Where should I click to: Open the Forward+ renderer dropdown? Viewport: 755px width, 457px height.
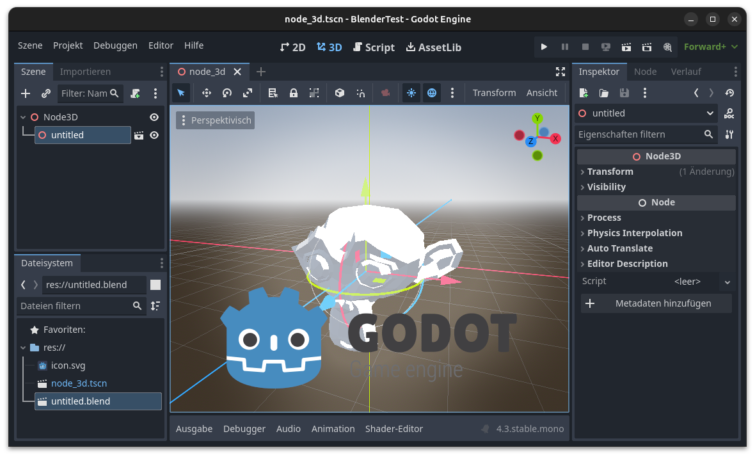click(x=710, y=47)
